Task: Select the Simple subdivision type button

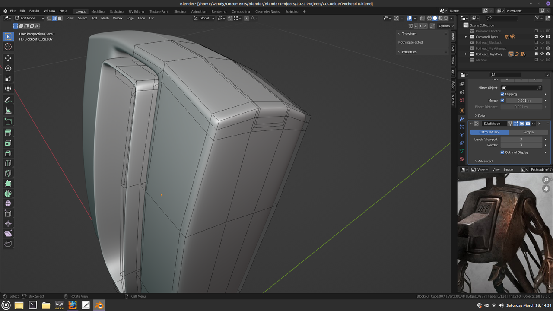Action: 528,132
